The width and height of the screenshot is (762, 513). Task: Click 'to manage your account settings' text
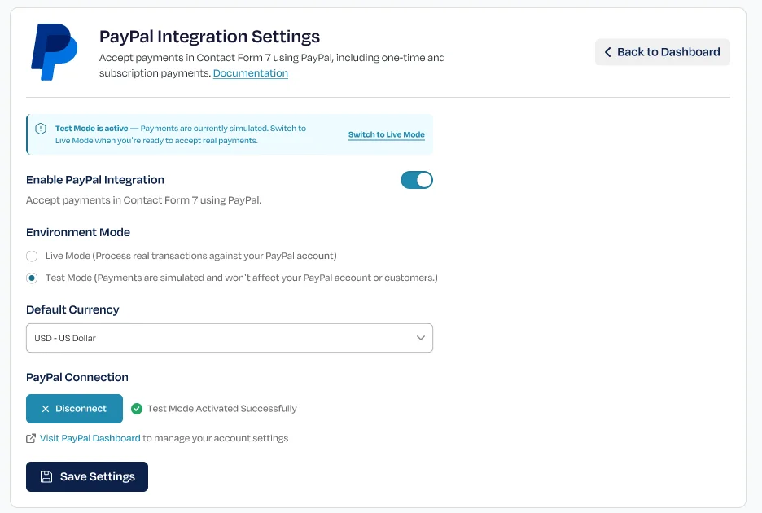coord(215,438)
